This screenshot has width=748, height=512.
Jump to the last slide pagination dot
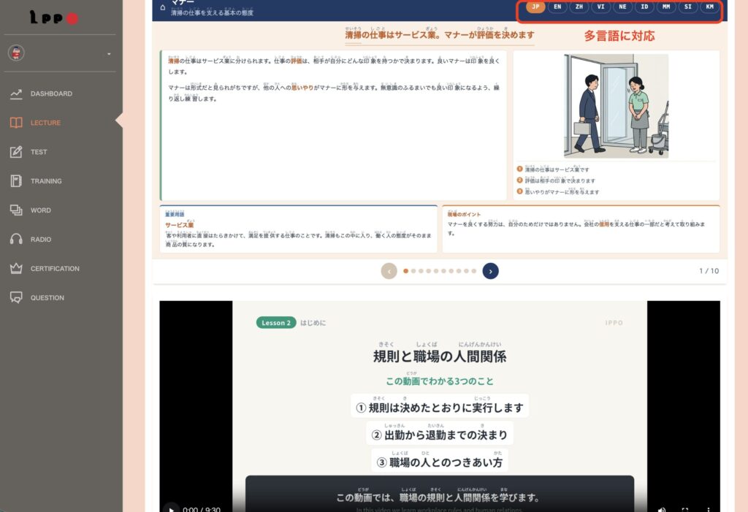473,271
